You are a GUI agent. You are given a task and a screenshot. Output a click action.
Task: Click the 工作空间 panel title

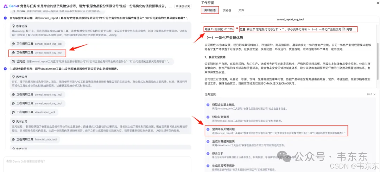[208, 2]
